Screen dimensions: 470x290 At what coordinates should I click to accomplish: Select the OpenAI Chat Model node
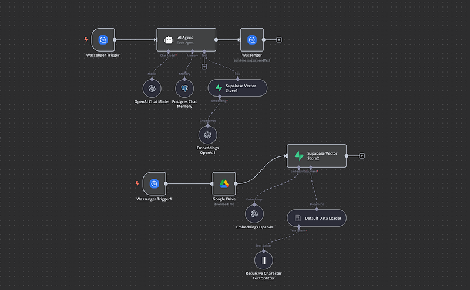[152, 88]
